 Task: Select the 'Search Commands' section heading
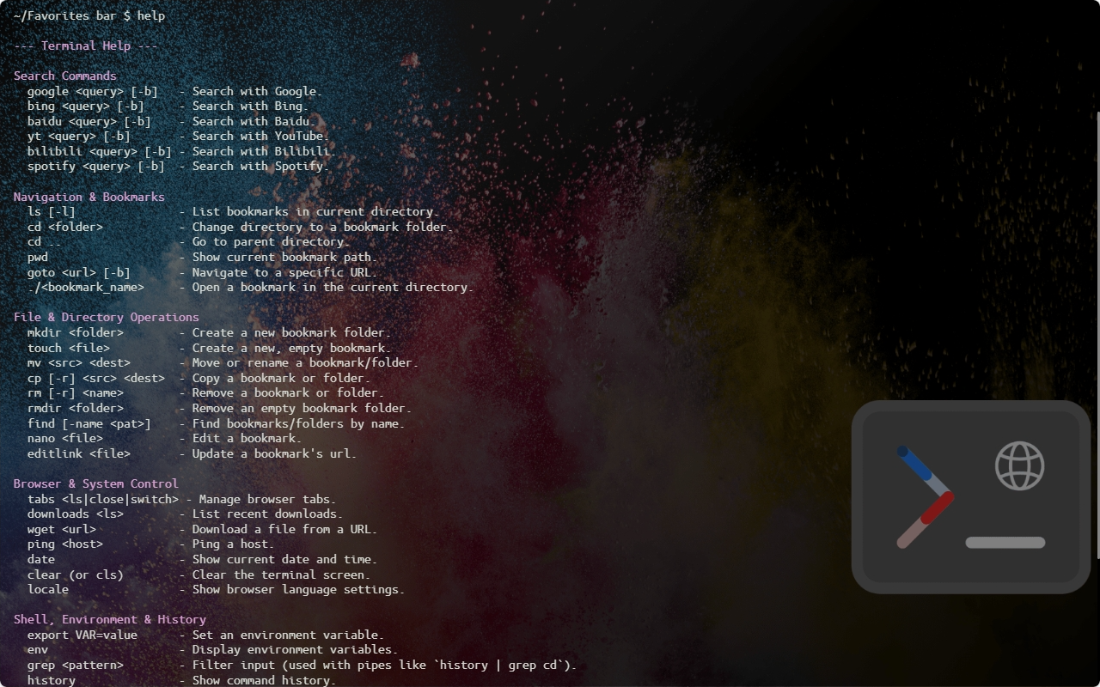pyautogui.click(x=65, y=76)
